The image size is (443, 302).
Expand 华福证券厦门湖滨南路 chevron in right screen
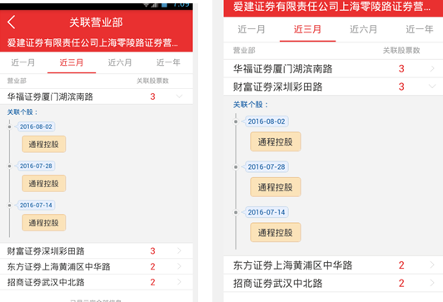(432, 68)
